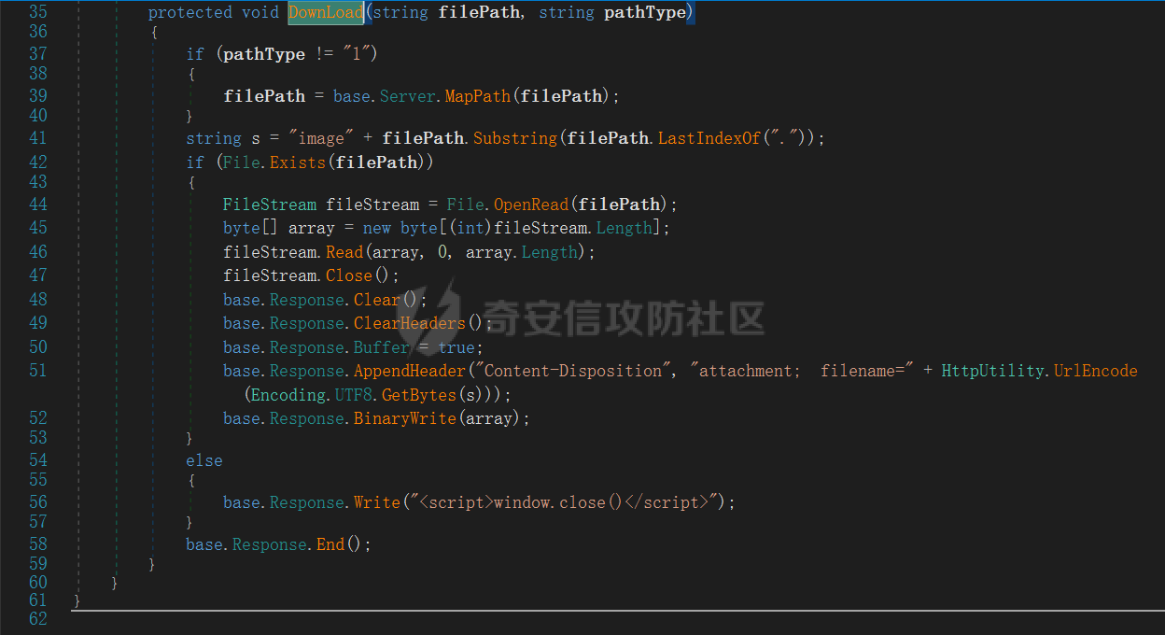Click Response.End call on line 58
The image size is (1165, 635).
coord(330,544)
